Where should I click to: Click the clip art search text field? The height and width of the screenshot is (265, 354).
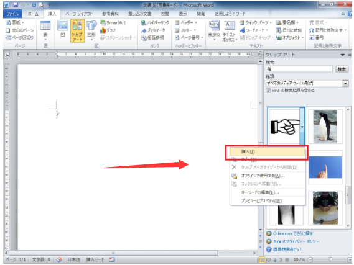click(299, 69)
